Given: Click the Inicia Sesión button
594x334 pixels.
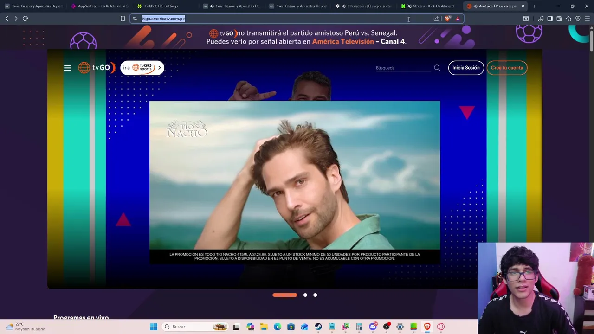Looking at the screenshot, I should pos(466,68).
